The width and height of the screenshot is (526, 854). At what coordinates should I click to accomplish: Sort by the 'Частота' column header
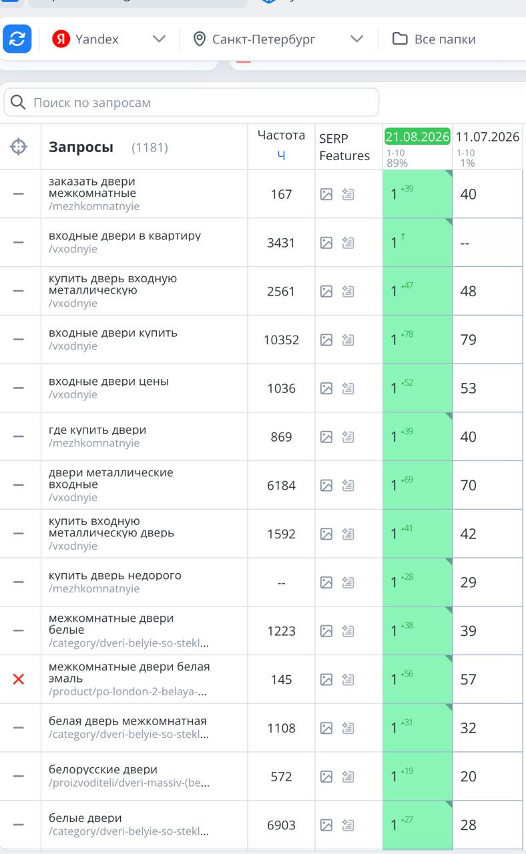point(281,135)
